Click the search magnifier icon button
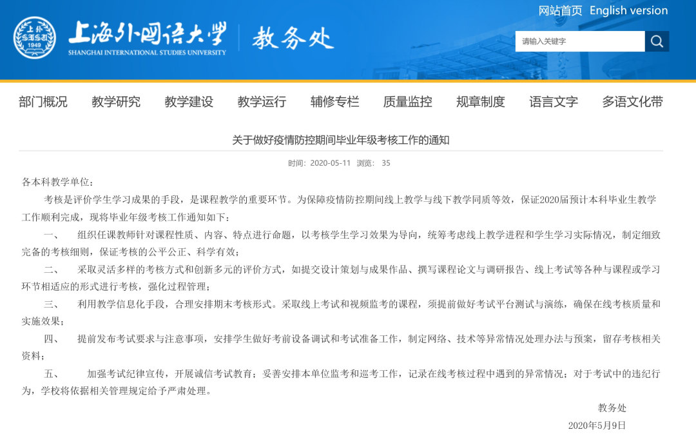This screenshot has width=696, height=434. pos(657,41)
